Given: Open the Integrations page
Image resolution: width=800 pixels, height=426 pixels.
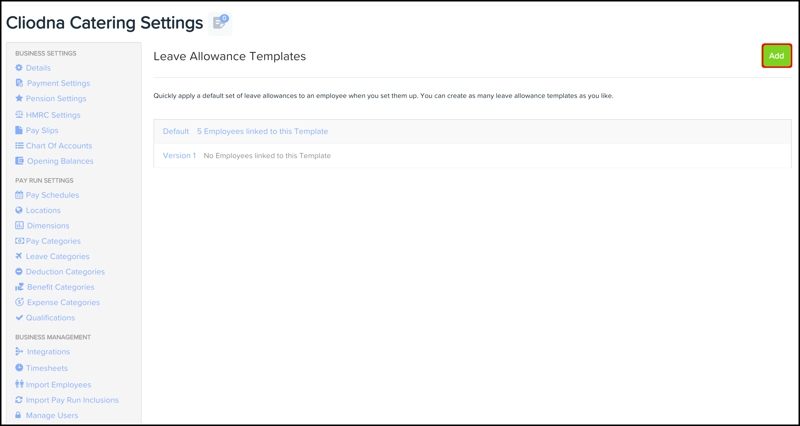Looking at the screenshot, I should coord(48,352).
